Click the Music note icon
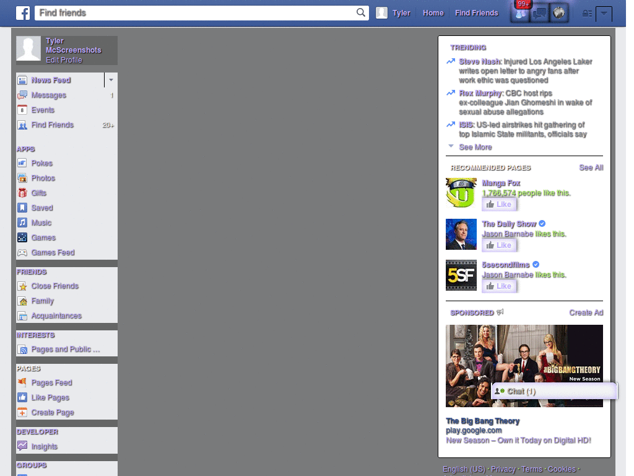Image resolution: width=634 pixels, height=476 pixels. tap(22, 223)
